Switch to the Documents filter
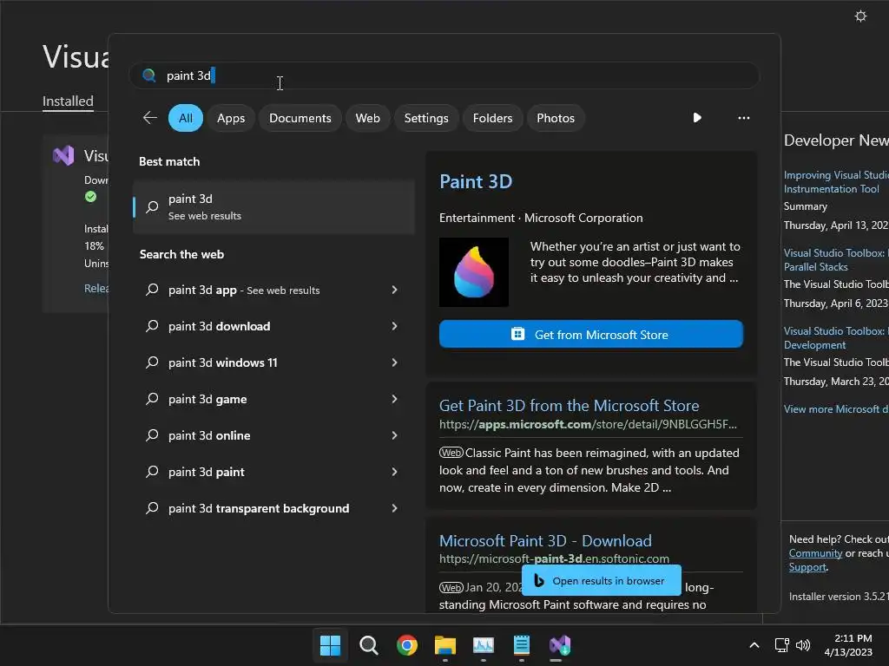This screenshot has width=889, height=666. tap(300, 118)
